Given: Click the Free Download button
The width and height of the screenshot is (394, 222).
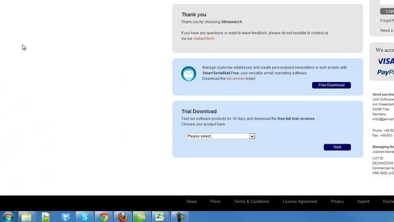Looking at the screenshot, I should (331, 85).
